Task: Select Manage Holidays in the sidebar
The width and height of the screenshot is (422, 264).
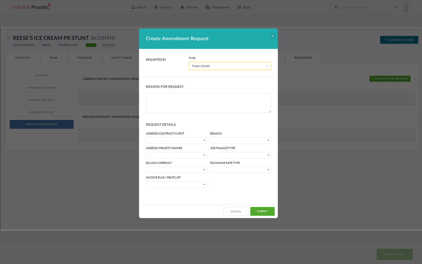Action: click(42, 100)
